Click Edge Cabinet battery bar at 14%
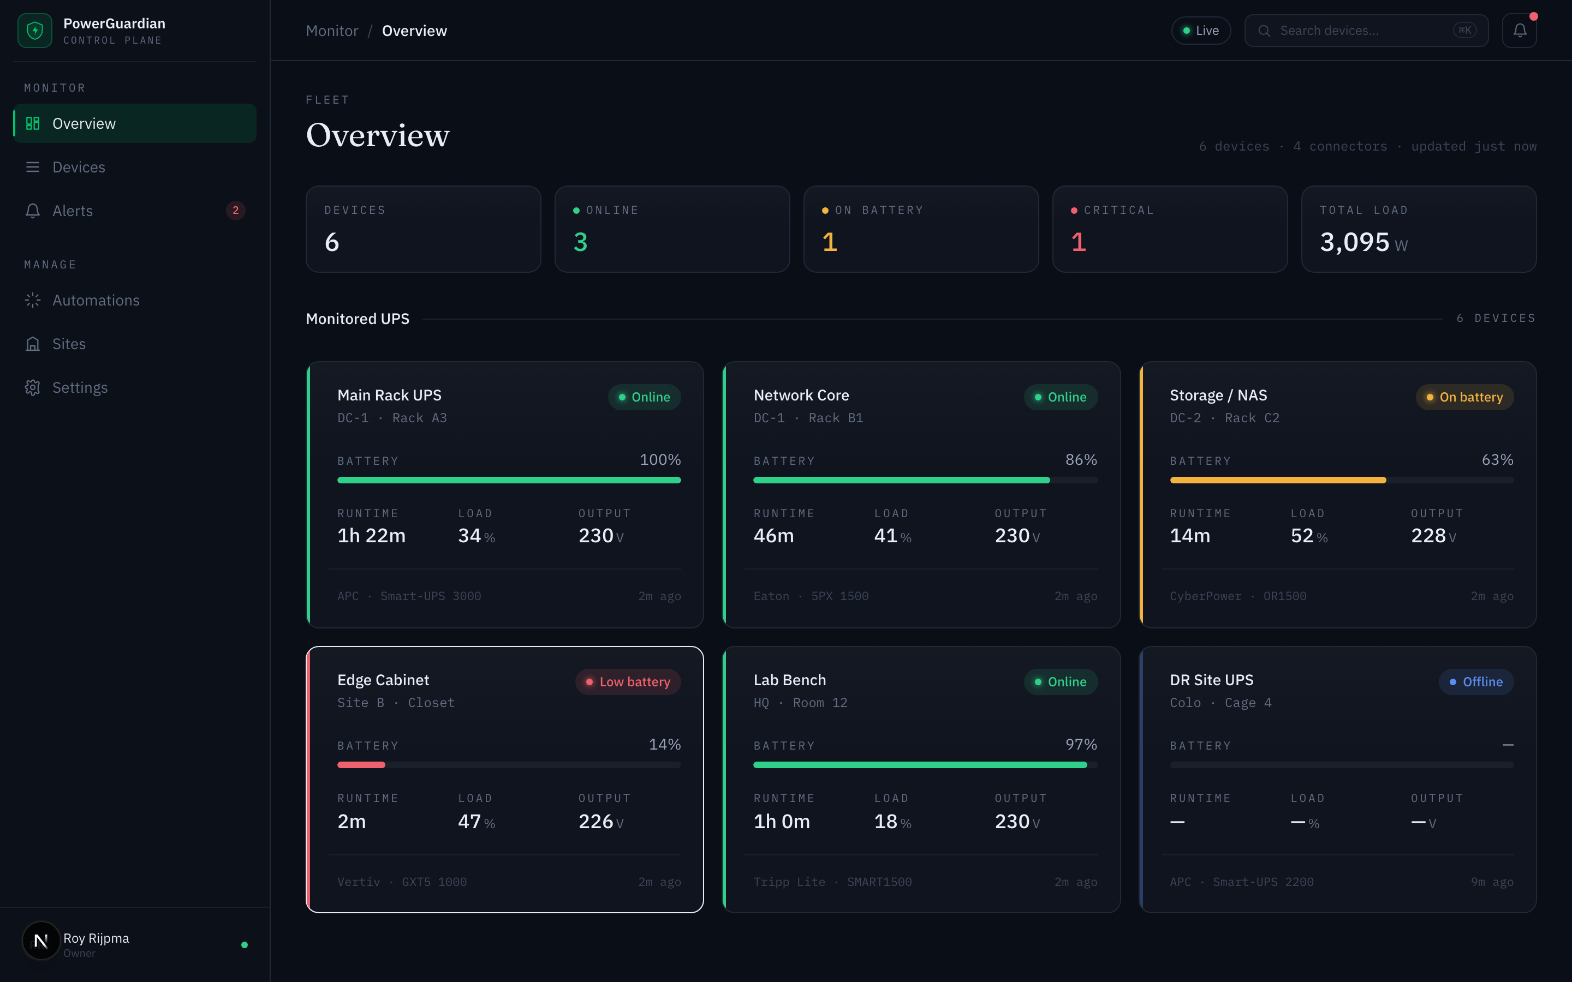1572x982 pixels. pyautogui.click(x=509, y=765)
